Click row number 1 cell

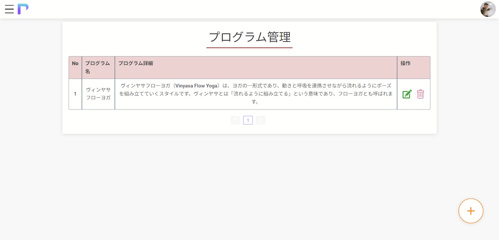click(x=75, y=94)
